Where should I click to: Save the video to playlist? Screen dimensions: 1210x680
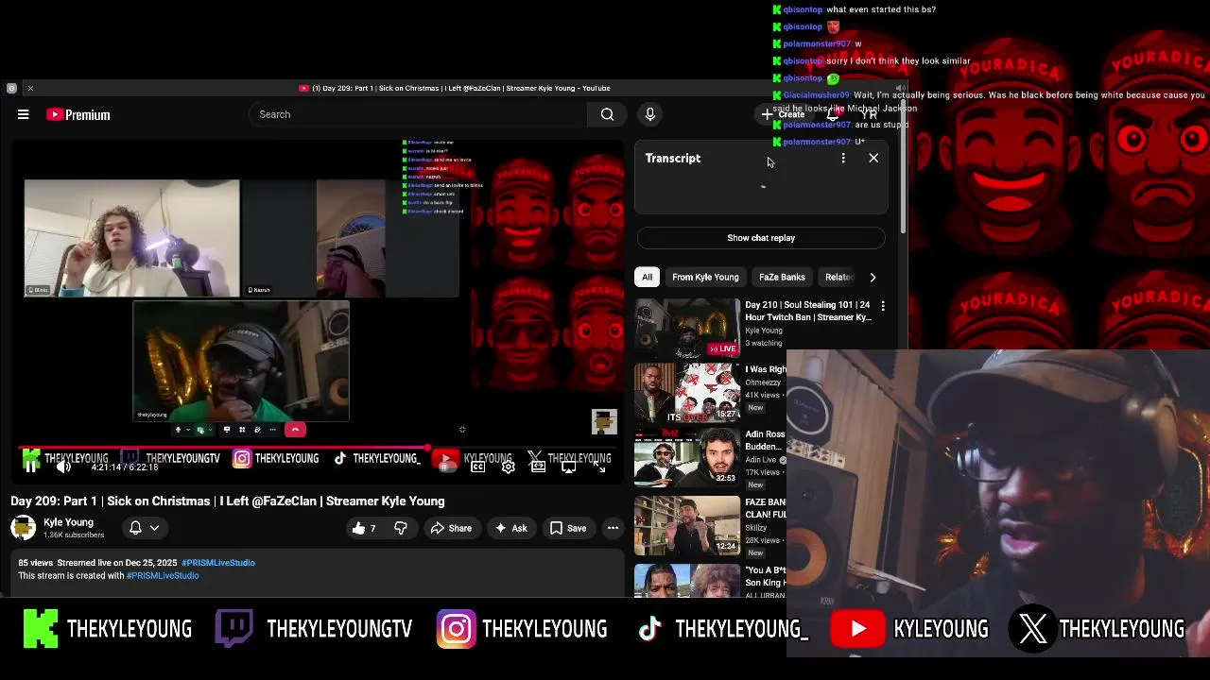click(568, 528)
